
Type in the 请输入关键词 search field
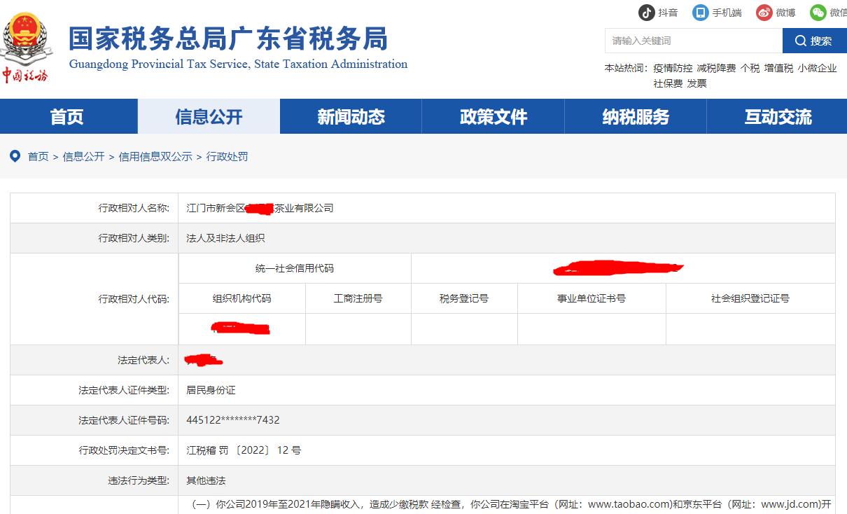[693, 41]
